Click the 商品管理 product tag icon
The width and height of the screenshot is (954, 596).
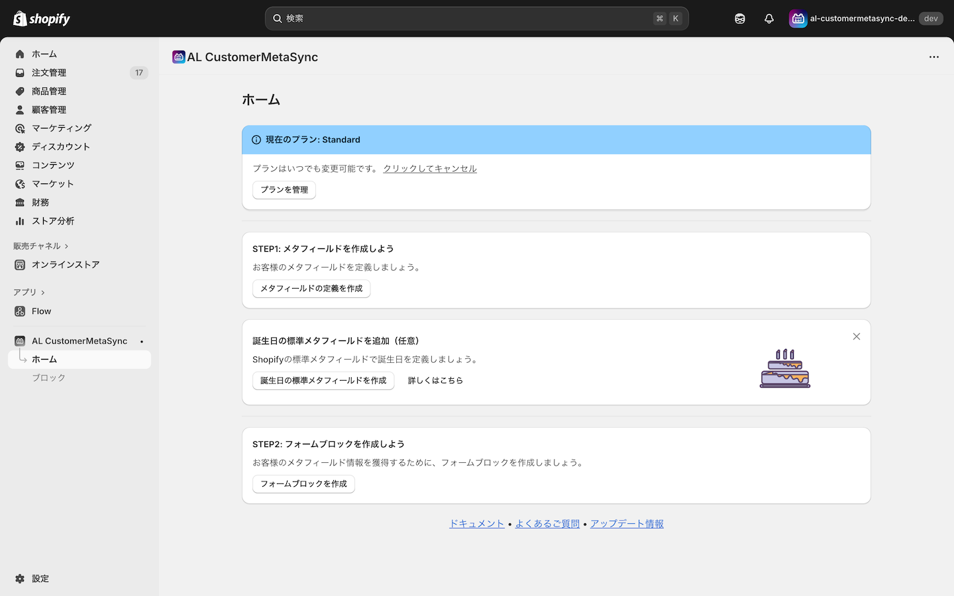[x=20, y=91]
